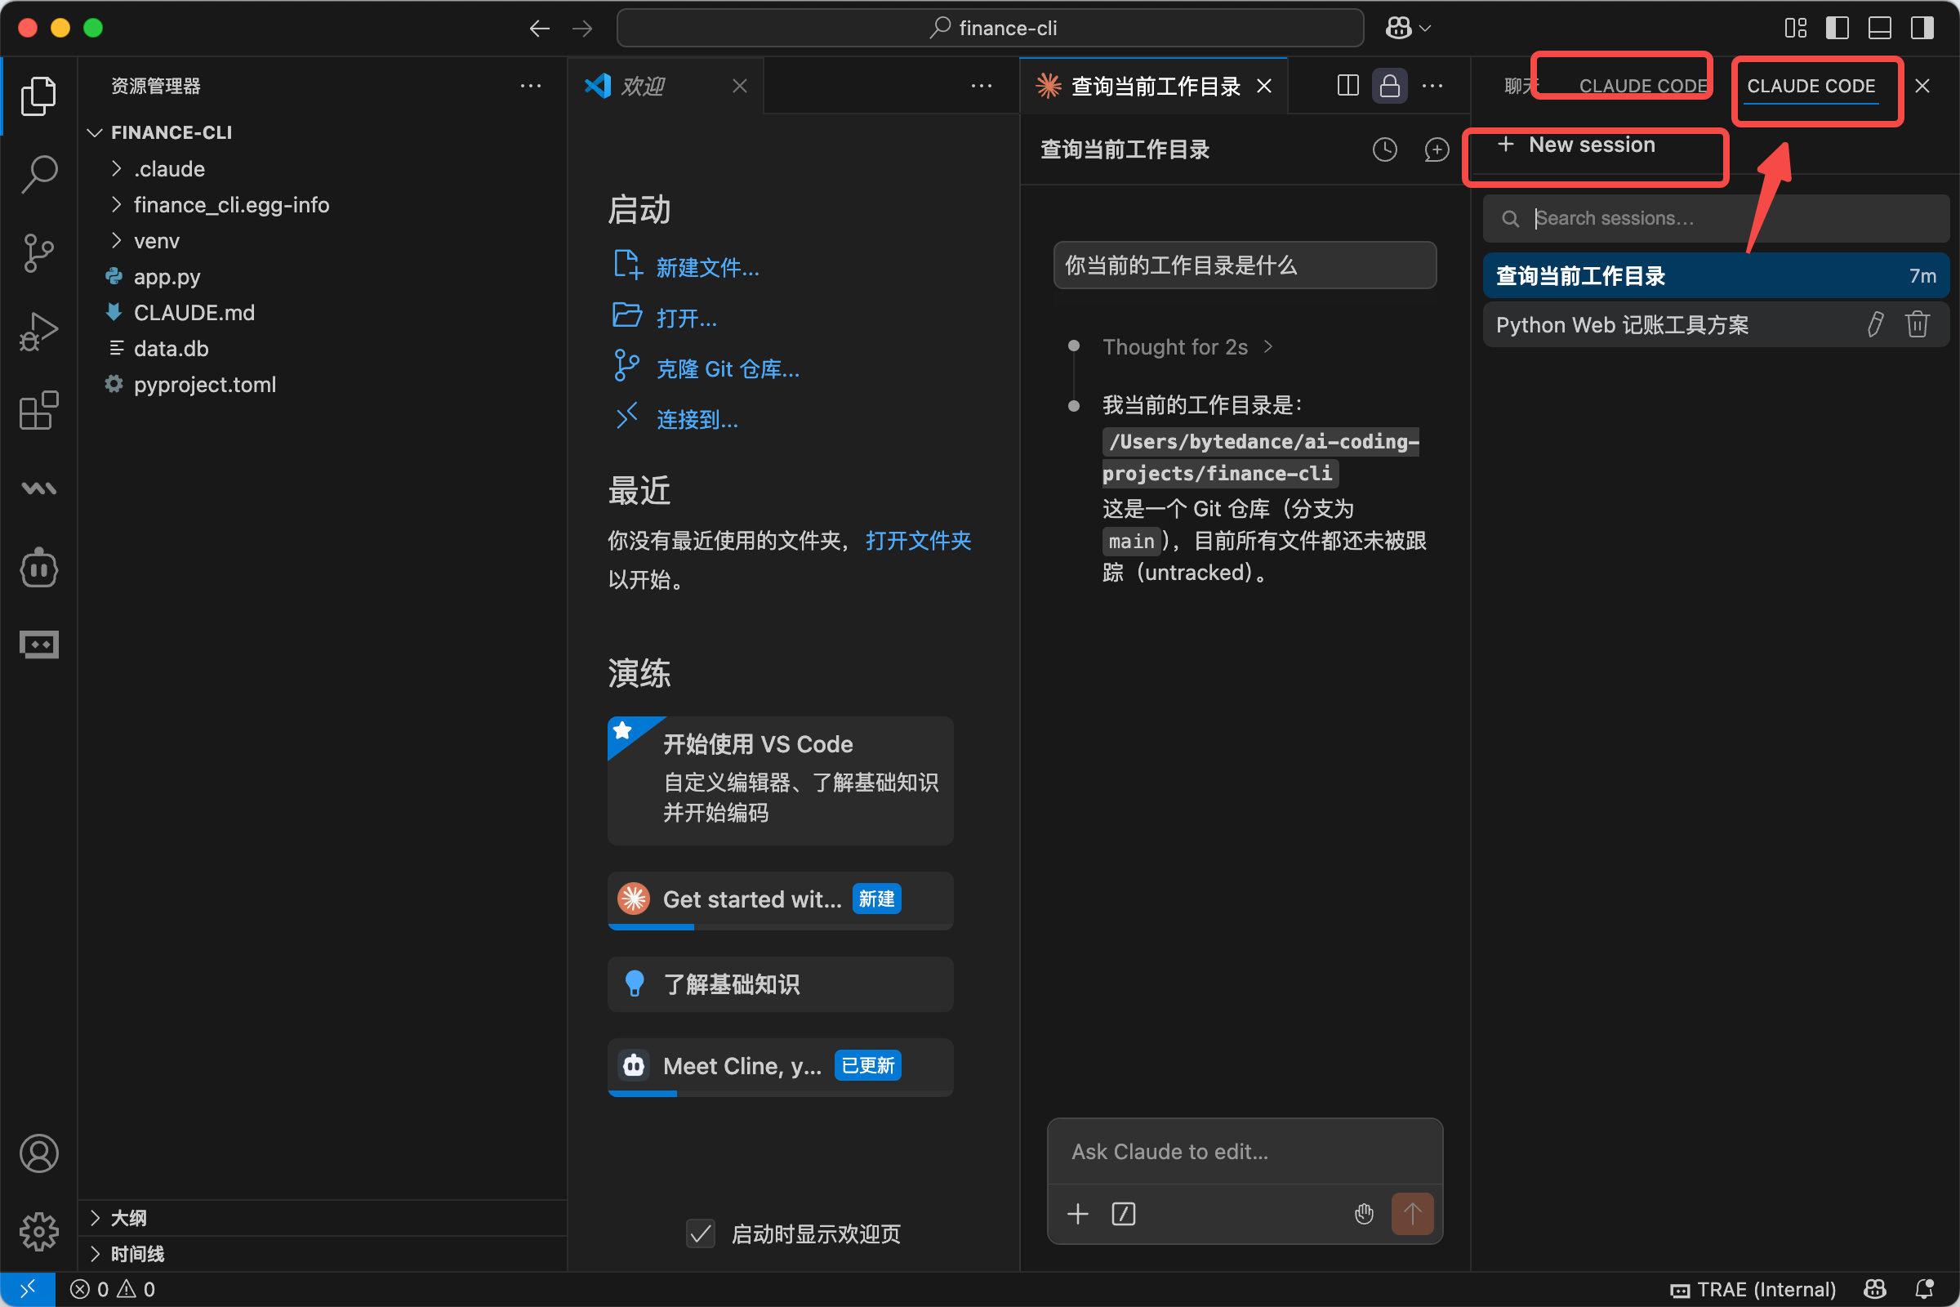Switch to the active CLAUDE CODE panel tab
Screen dimensions: 1960x1307
coord(1810,86)
